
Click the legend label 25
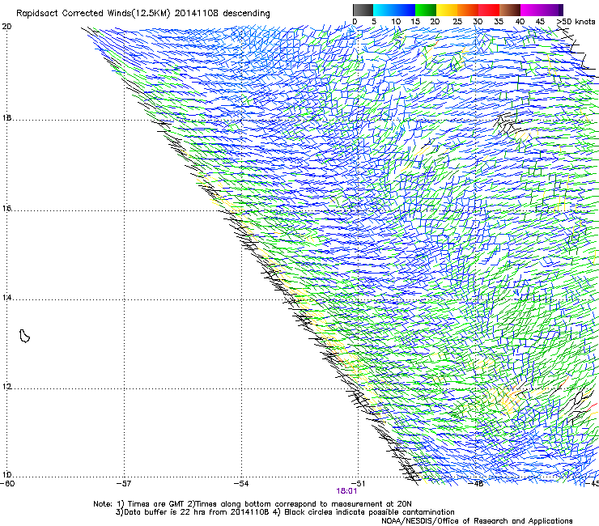(x=457, y=22)
